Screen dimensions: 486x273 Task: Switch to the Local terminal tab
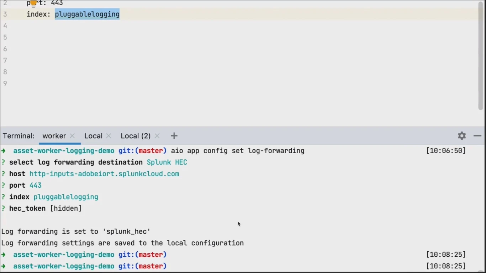(93, 136)
